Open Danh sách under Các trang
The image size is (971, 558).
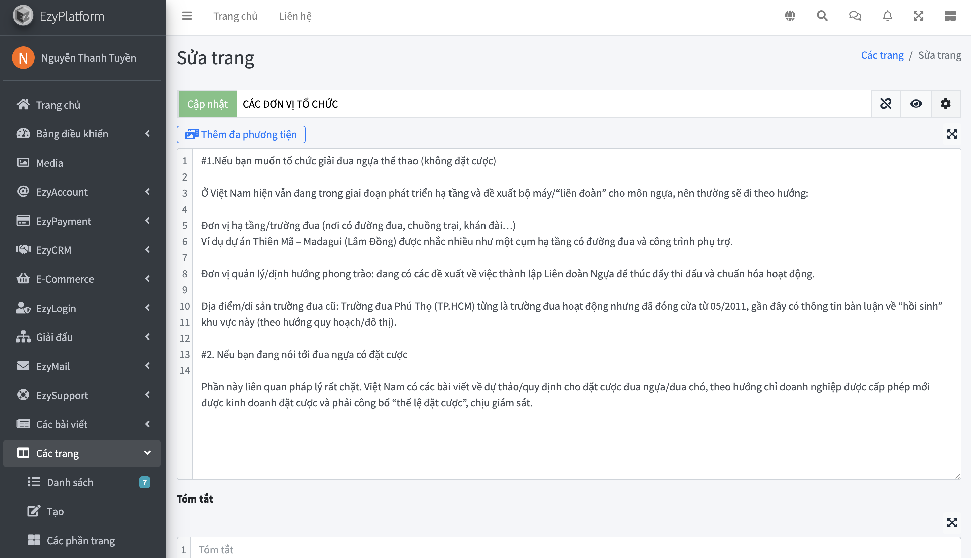click(x=70, y=482)
